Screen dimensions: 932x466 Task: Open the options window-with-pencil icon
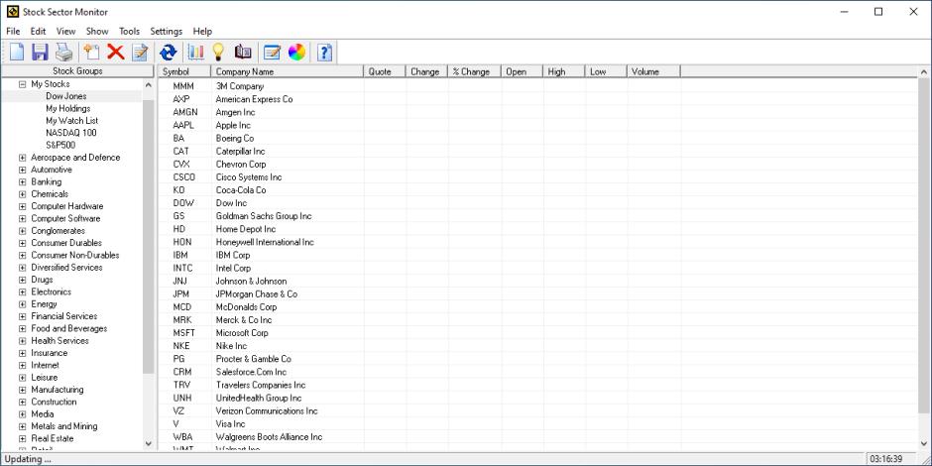(x=272, y=53)
